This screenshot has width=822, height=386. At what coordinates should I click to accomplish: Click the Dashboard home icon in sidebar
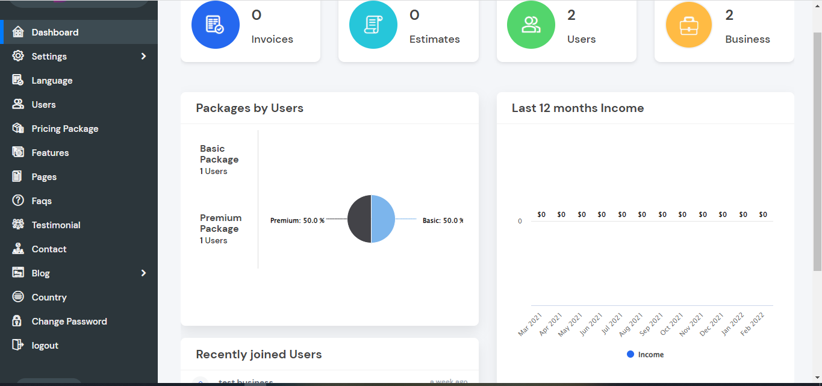(18, 32)
